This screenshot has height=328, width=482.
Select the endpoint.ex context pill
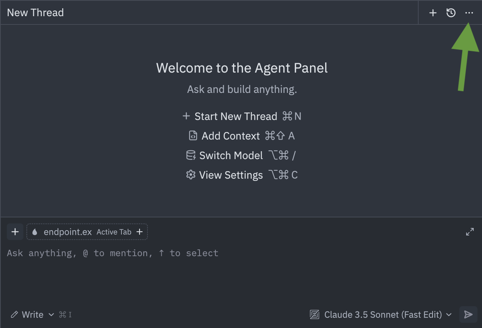click(68, 232)
